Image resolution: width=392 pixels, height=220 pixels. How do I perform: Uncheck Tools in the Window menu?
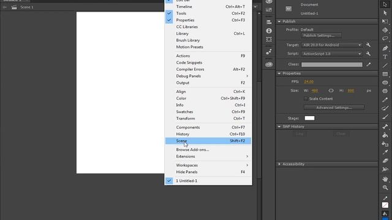(208, 13)
